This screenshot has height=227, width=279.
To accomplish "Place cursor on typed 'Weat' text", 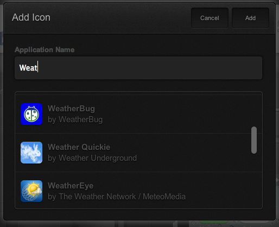I will (x=28, y=68).
